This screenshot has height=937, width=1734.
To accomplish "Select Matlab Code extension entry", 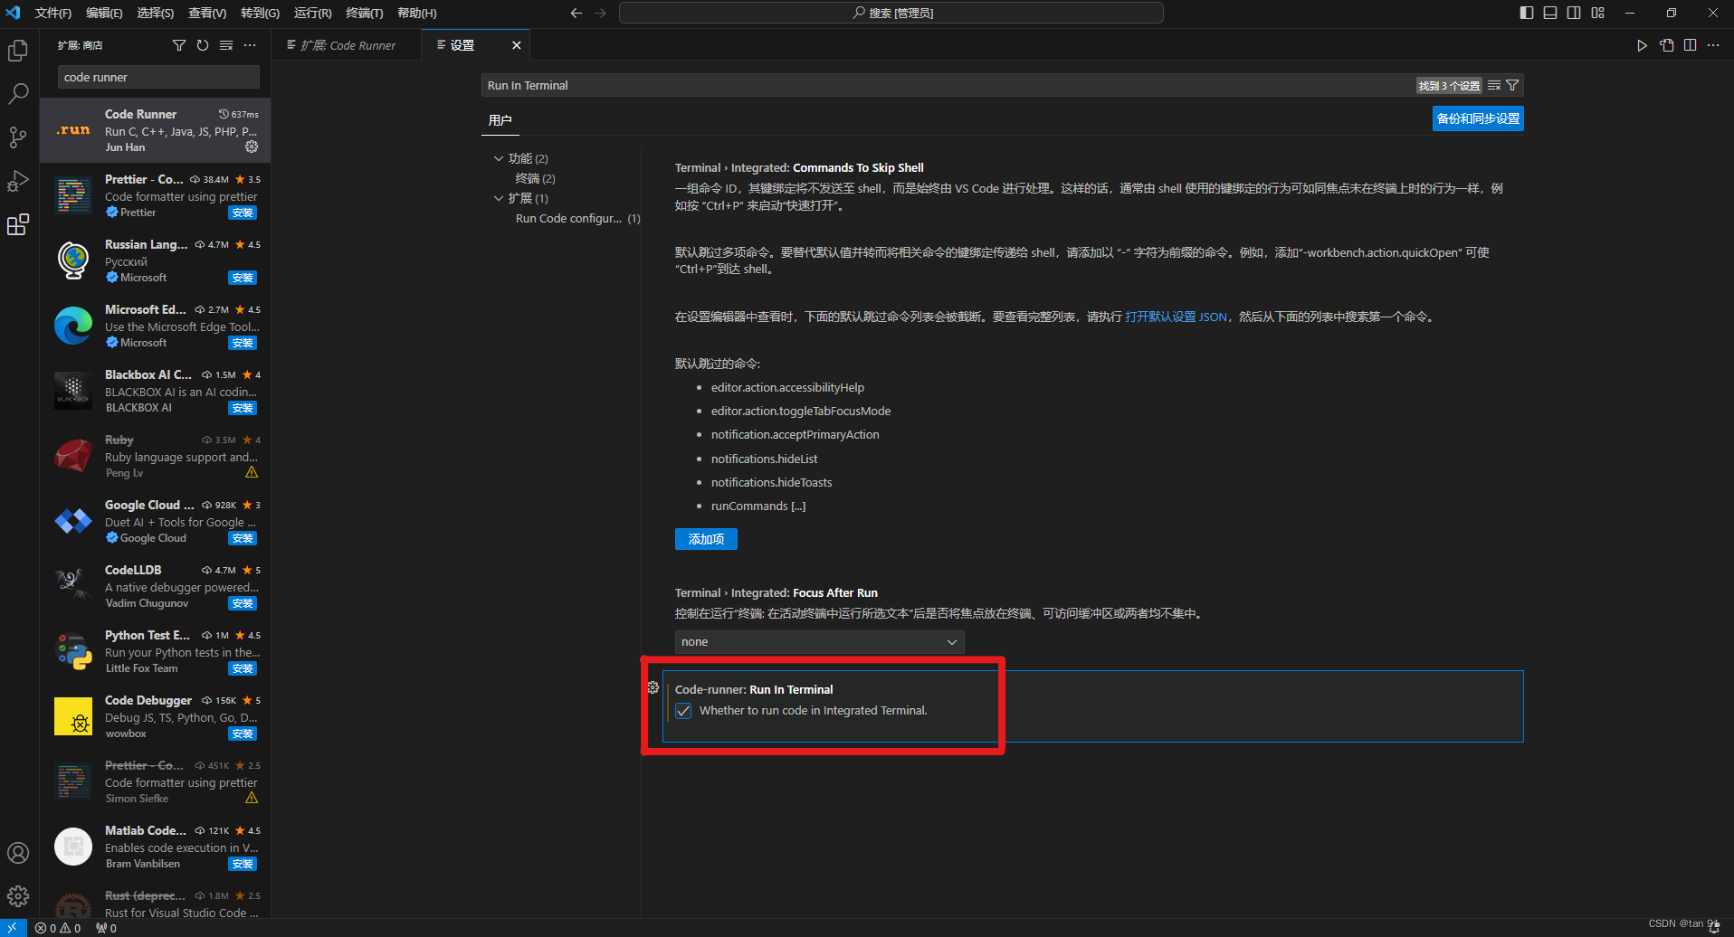I will (156, 847).
